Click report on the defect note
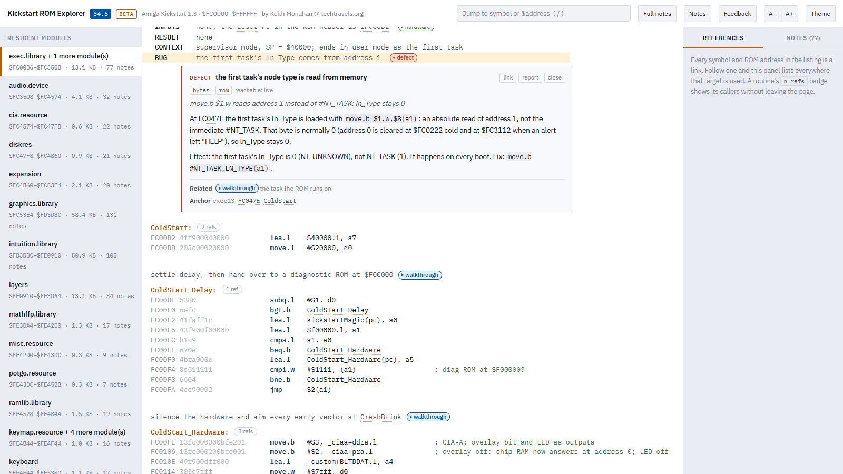This screenshot has width=843, height=474. point(530,77)
